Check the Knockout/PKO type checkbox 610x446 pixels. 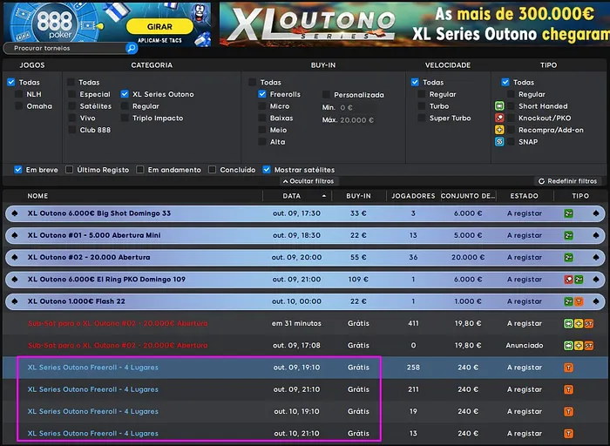(512, 118)
